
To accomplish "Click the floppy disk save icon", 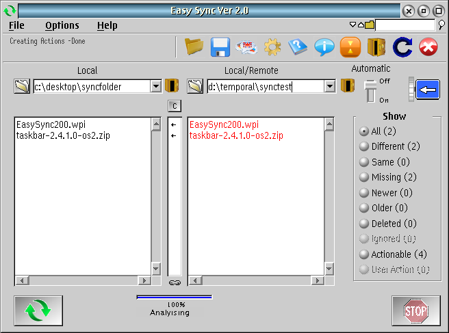I will pos(220,47).
